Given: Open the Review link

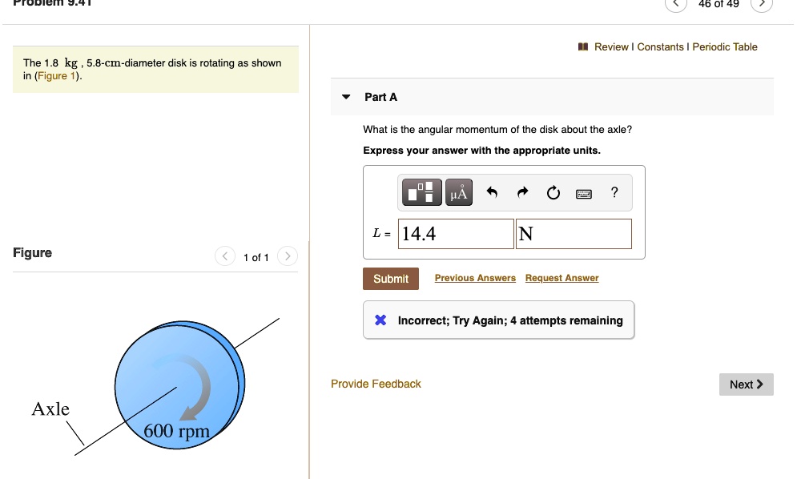Looking at the screenshot, I should pyautogui.click(x=611, y=47).
